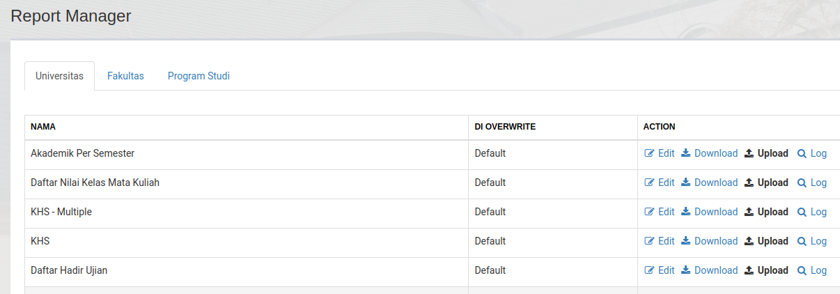The height and width of the screenshot is (294, 840).
Task: View the Log for Daftar Hadir Ujian
Action: point(818,270)
